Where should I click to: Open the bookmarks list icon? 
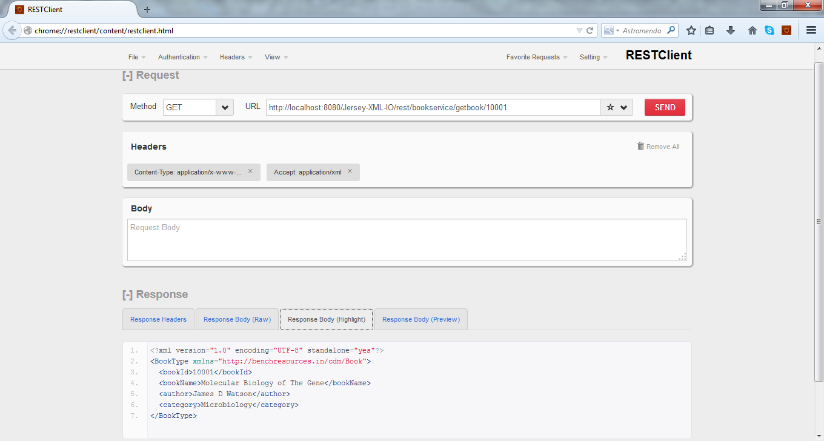710,30
